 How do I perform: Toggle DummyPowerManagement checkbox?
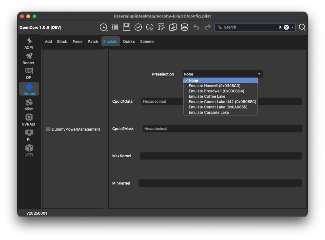click(x=48, y=129)
